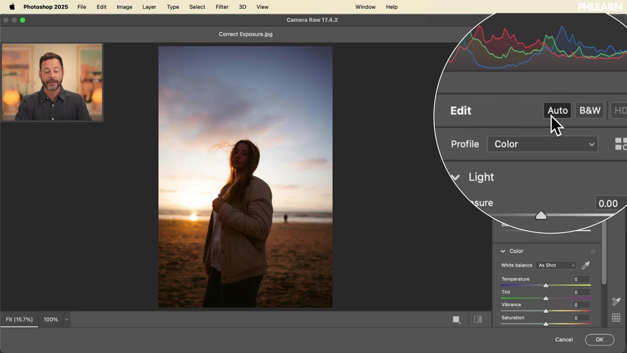627x353 pixels.
Task: Click the Color section heading
Action: click(x=516, y=251)
